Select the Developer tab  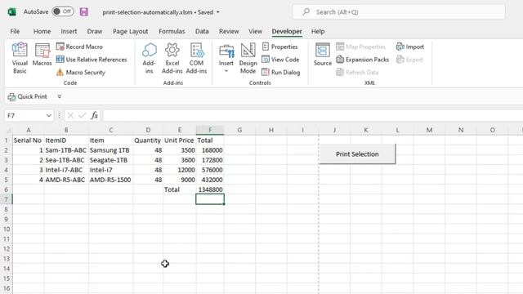(x=287, y=31)
